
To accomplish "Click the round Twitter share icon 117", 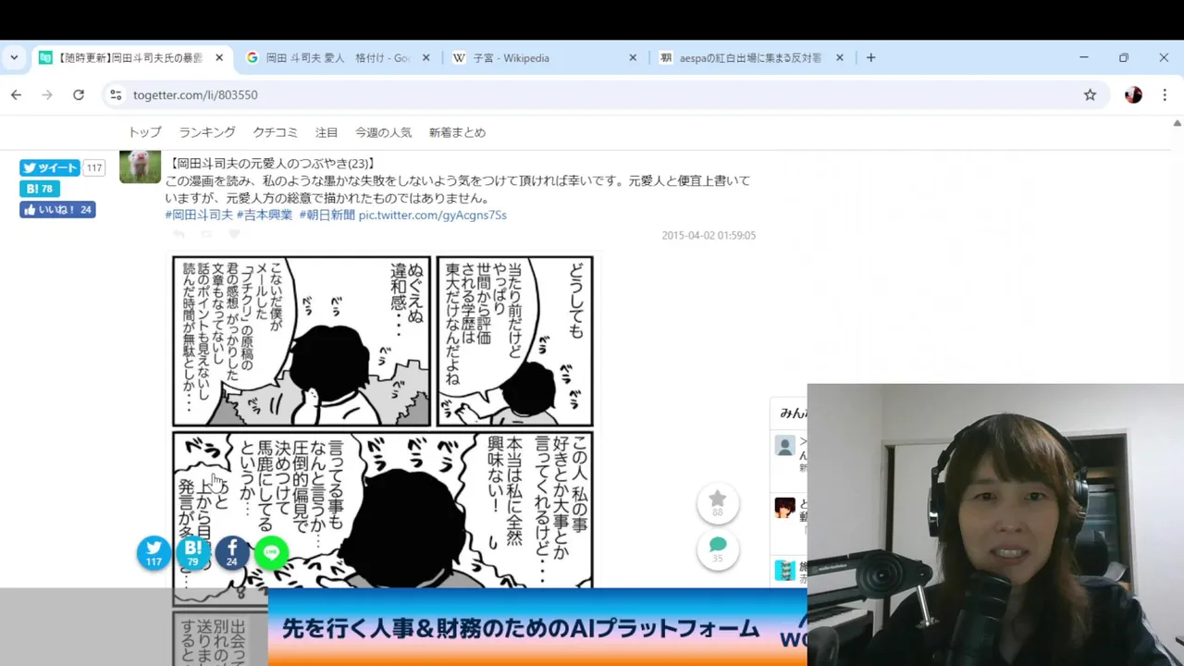I will [154, 552].
